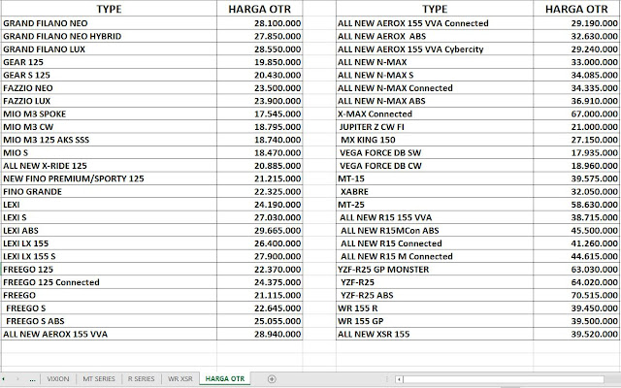Select the WR XSR sheet tab
Image resolution: width=621 pixels, height=388 pixels.
[180, 379]
